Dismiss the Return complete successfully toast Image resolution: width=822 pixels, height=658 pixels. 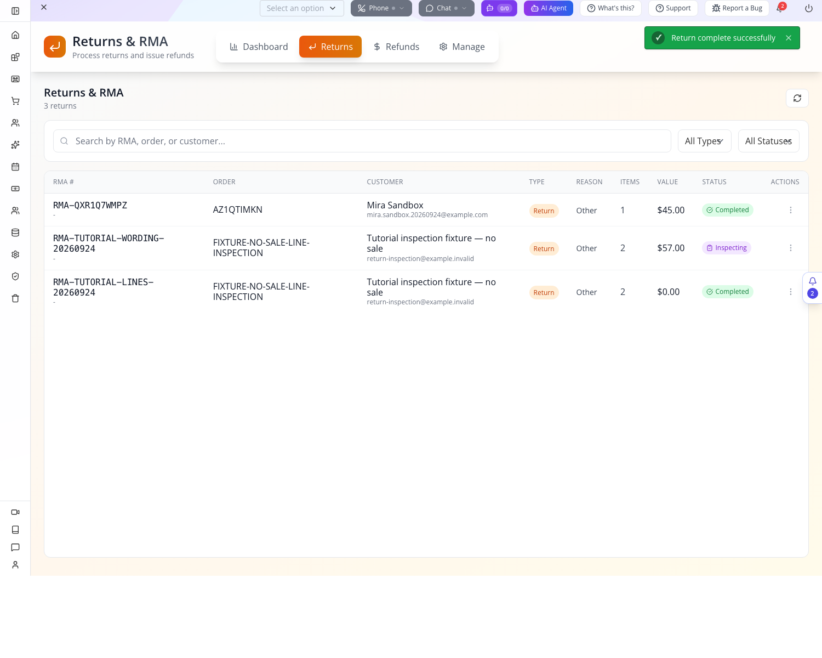789,38
